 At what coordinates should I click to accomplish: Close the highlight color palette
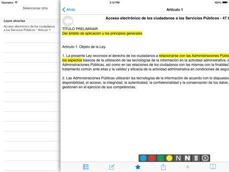click(205, 158)
